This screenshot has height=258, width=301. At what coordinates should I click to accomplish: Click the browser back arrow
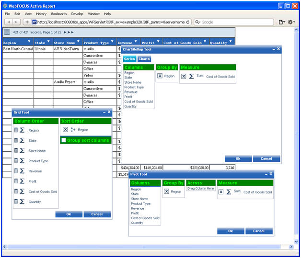[9, 22]
